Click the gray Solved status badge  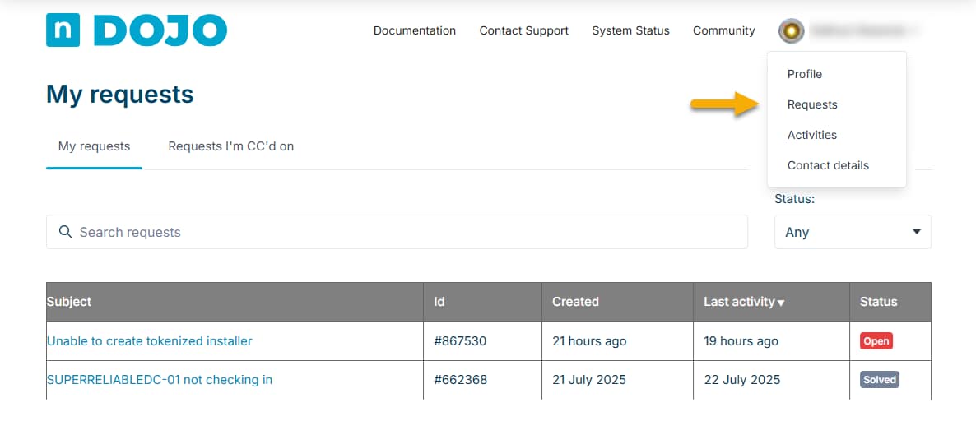click(879, 380)
